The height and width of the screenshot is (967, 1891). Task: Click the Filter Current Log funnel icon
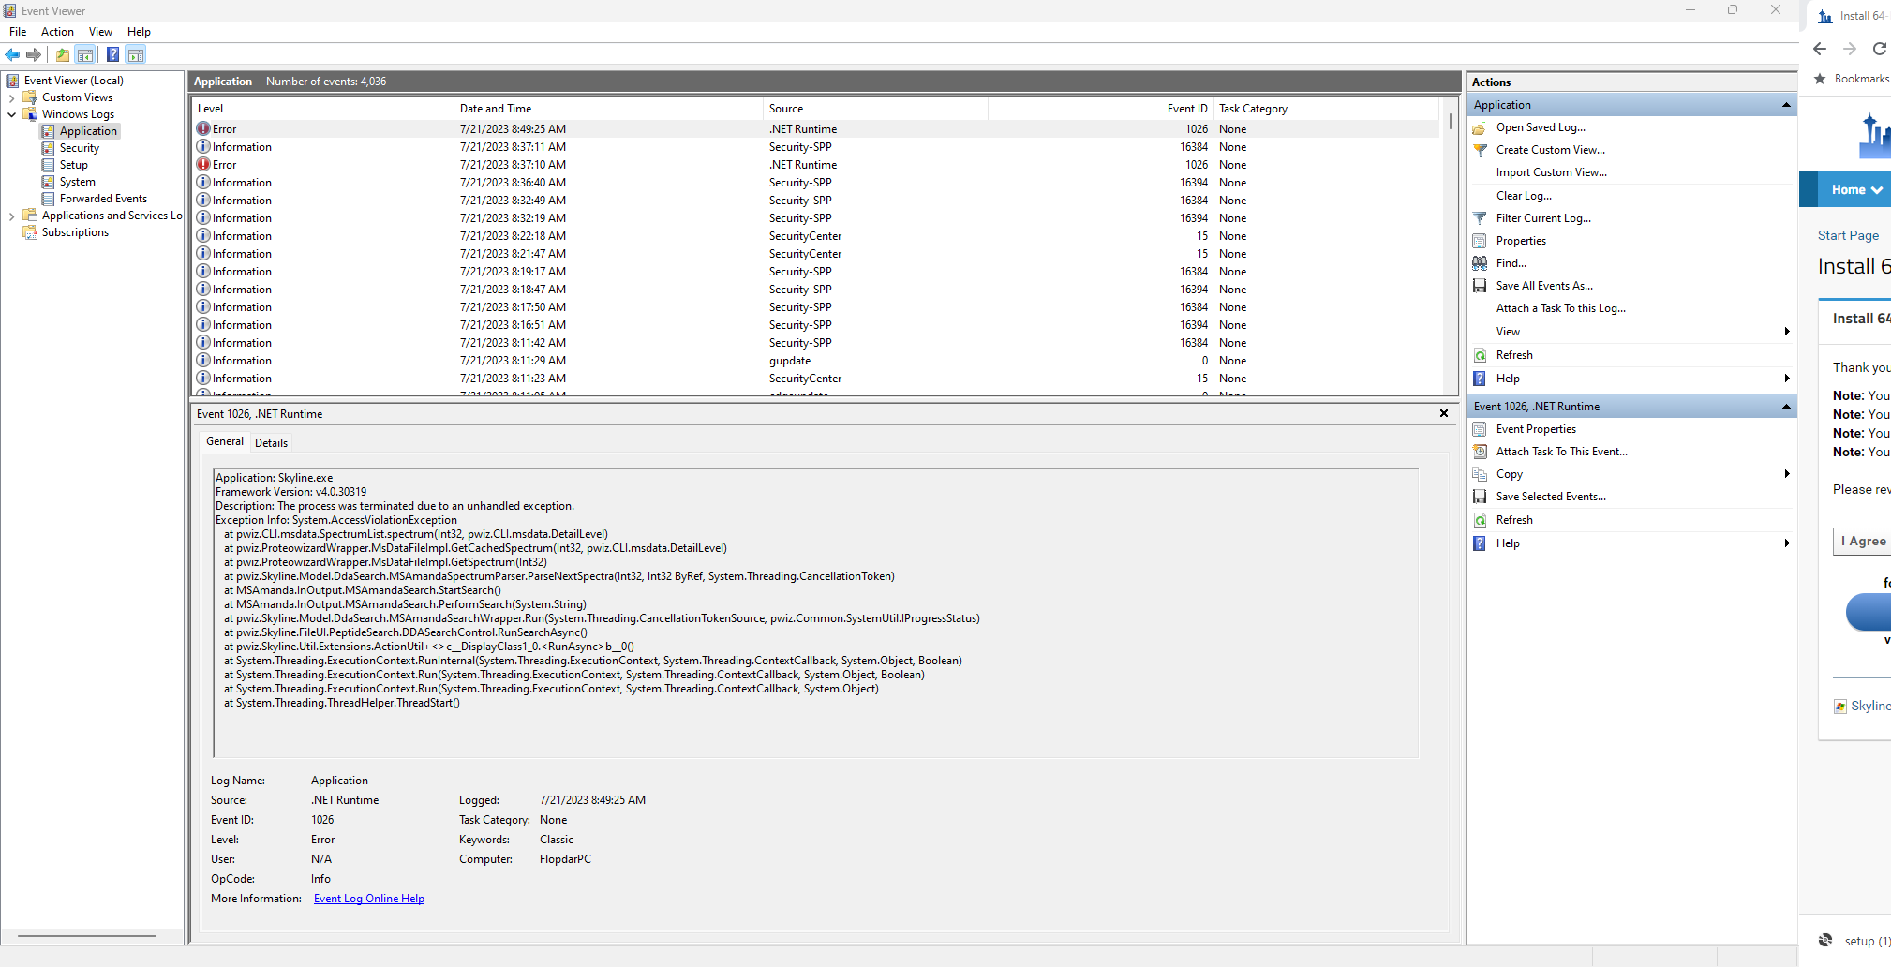(1480, 218)
